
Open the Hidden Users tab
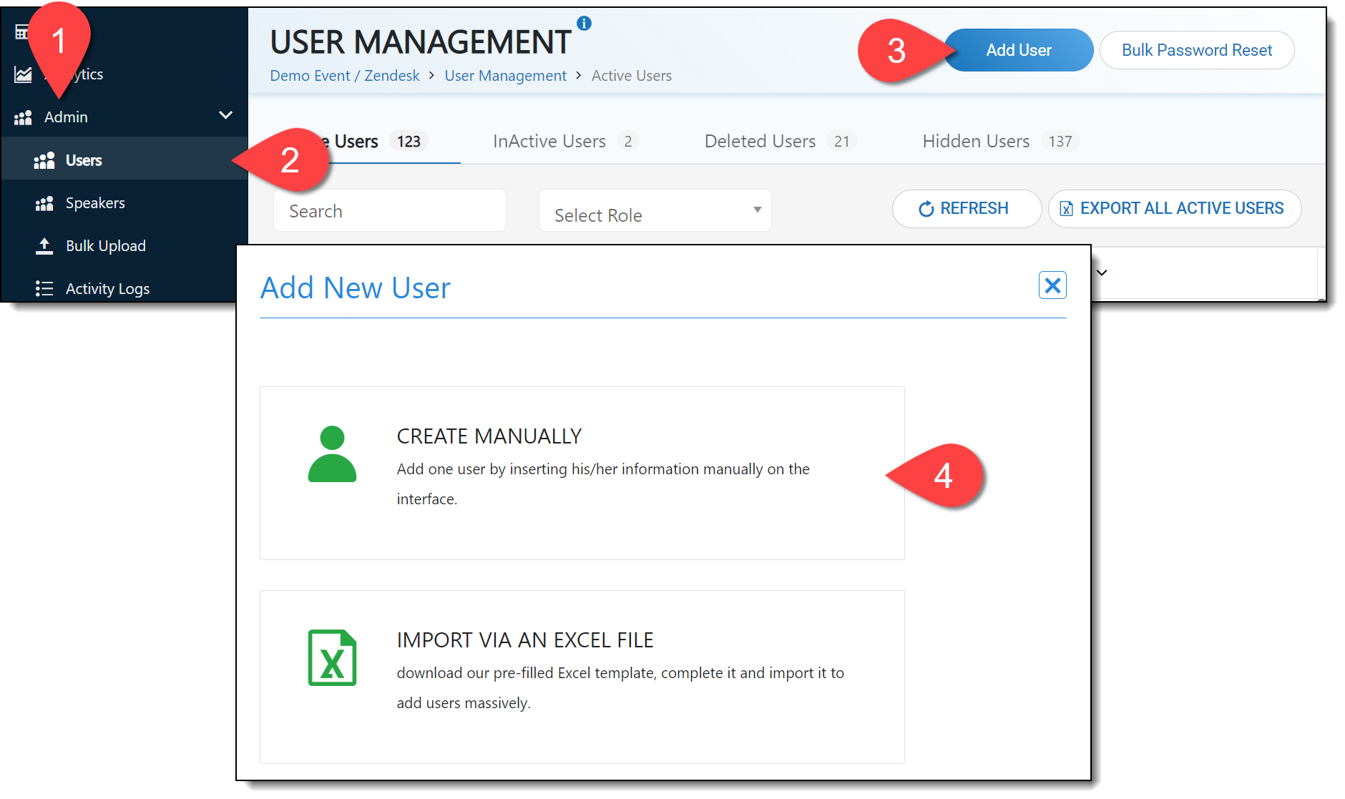pos(976,142)
